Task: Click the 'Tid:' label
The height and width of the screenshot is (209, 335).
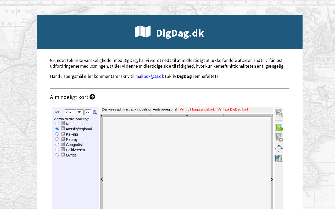Action: pos(57,112)
